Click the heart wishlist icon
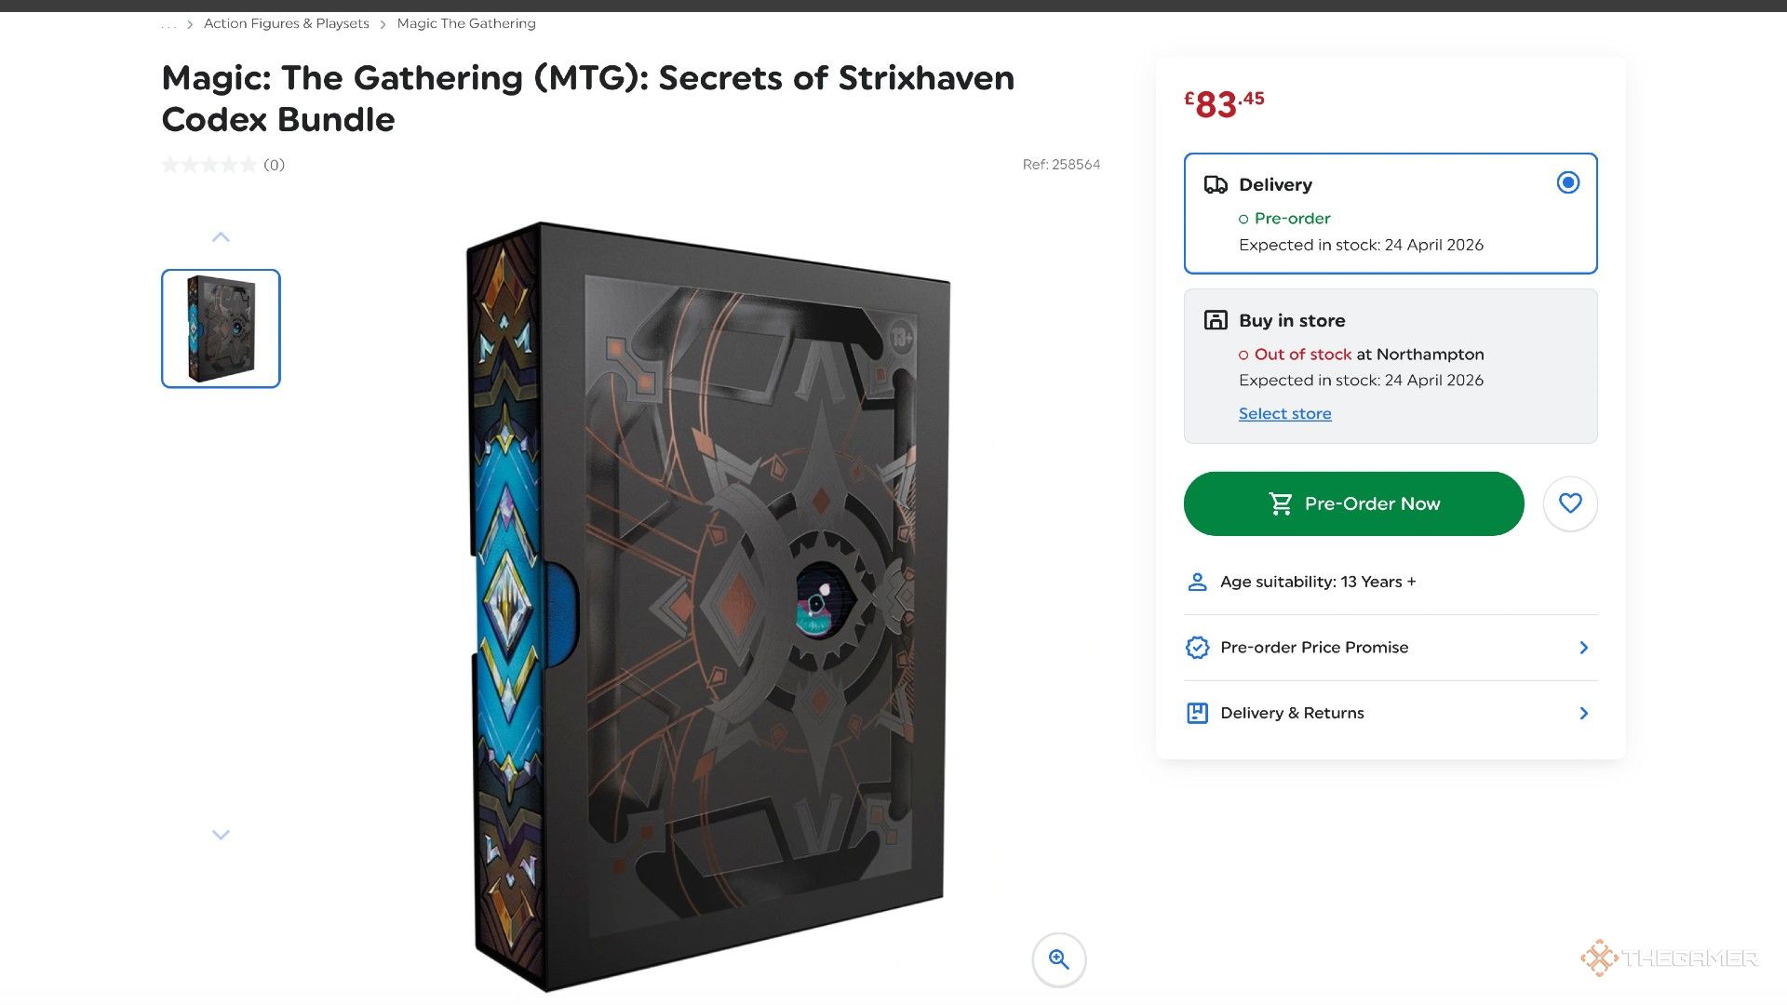This screenshot has width=1787, height=1005. (x=1570, y=503)
